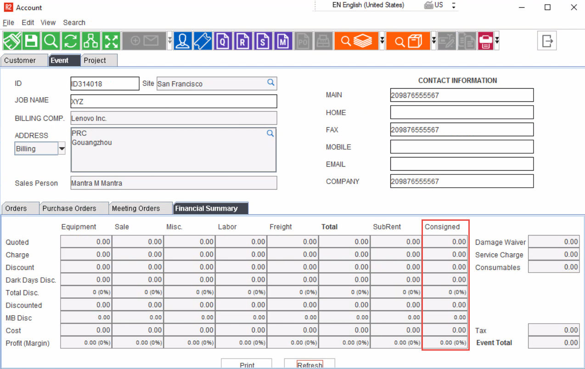
Task: Click the JOB NAME input field
Action: (174, 101)
